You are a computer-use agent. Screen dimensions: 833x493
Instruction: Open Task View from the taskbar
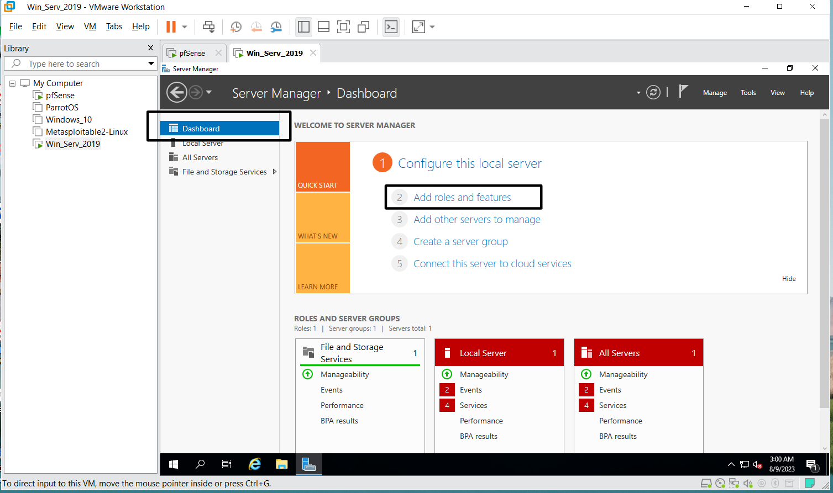tap(227, 464)
